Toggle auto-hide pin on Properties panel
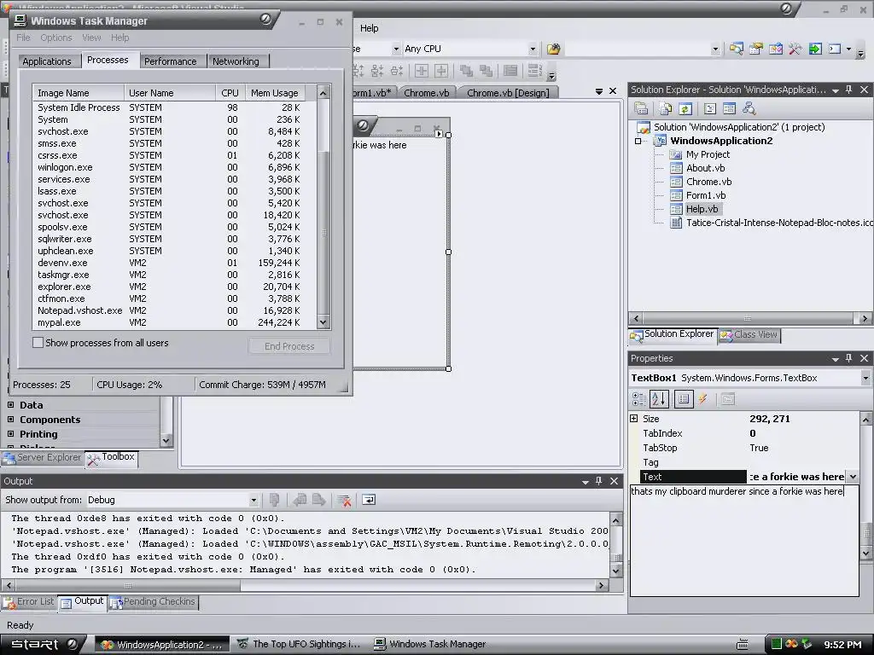 pyautogui.click(x=849, y=358)
